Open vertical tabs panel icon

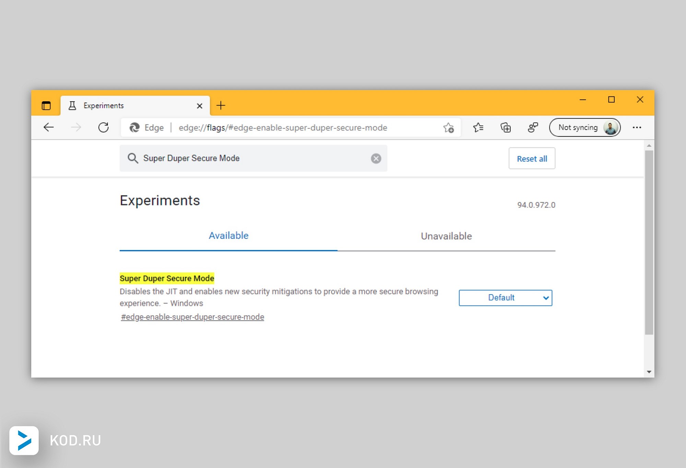click(x=46, y=106)
